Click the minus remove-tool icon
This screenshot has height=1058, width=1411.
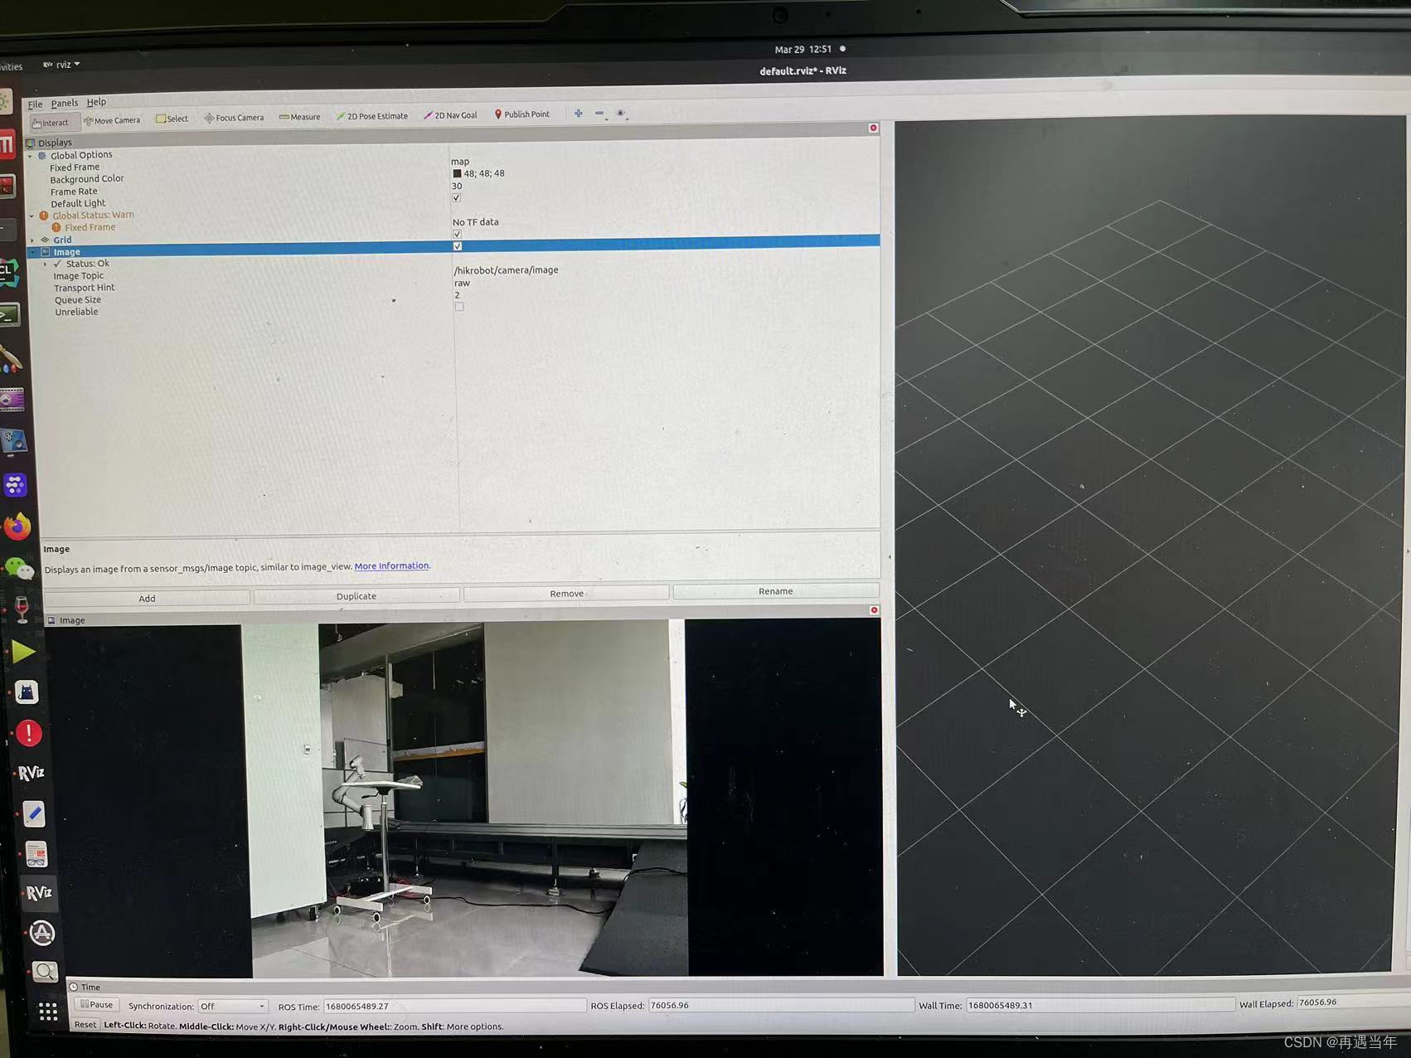pyautogui.click(x=599, y=114)
